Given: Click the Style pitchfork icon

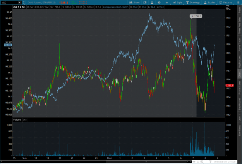Looking at the screenshot, I should pos(175,2).
